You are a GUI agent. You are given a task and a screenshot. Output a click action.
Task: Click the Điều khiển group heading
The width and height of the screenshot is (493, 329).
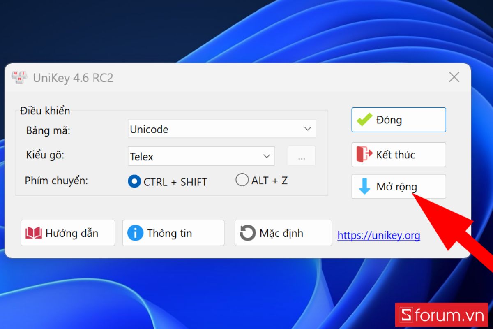click(45, 111)
